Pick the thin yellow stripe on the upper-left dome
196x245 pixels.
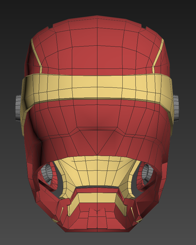pos(36,56)
